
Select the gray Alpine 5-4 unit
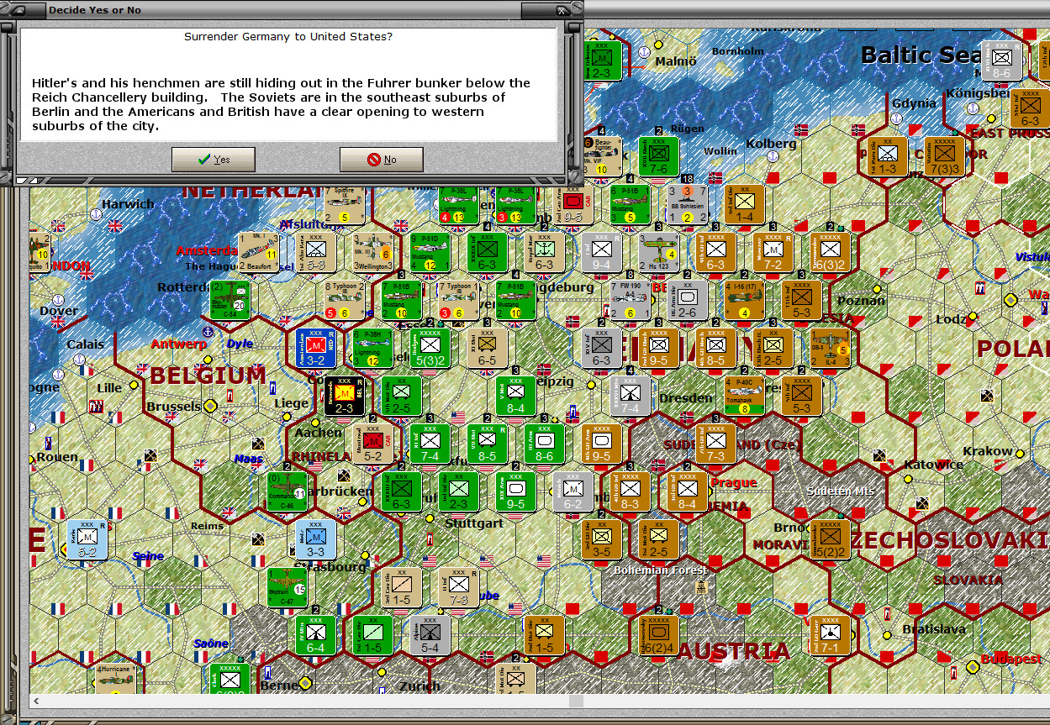click(x=430, y=635)
